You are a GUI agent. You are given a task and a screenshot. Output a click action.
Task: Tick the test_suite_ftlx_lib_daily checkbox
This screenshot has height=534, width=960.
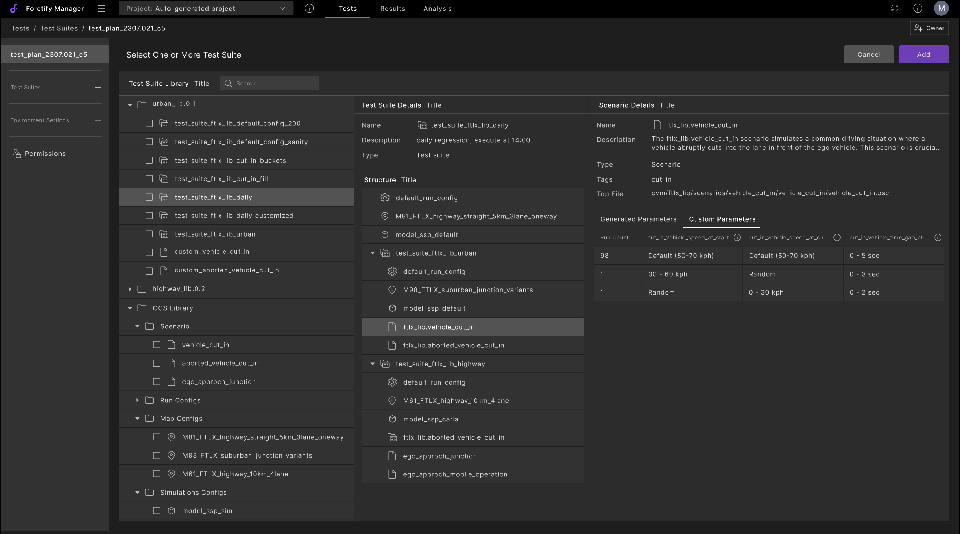tap(149, 197)
